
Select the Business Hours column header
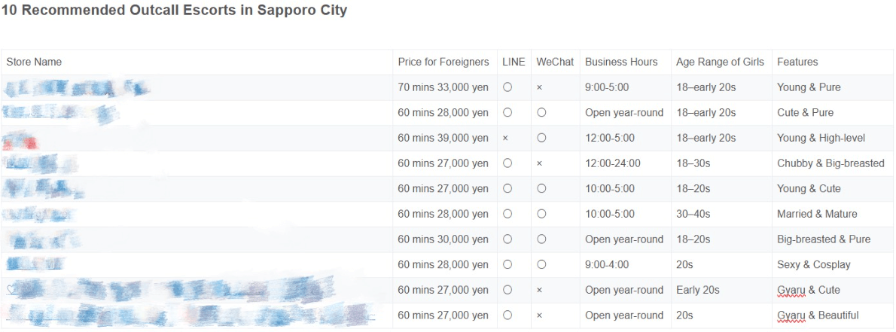[621, 62]
